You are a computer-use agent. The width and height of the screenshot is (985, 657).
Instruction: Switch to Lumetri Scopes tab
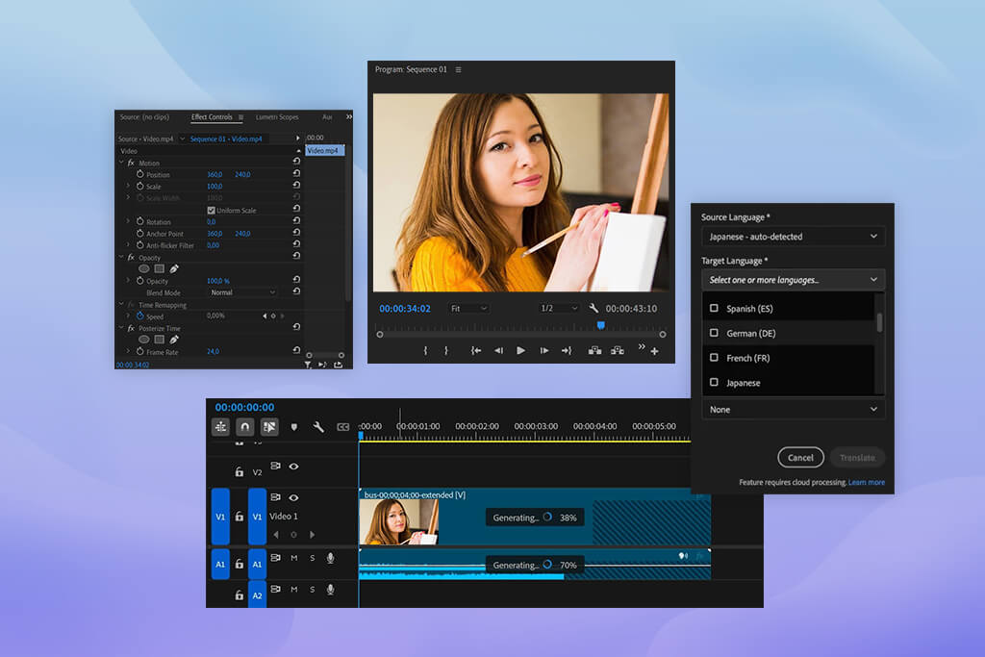(x=277, y=117)
